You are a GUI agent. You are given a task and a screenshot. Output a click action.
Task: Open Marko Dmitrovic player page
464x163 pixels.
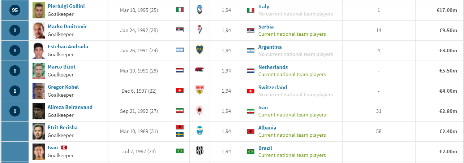68,26
